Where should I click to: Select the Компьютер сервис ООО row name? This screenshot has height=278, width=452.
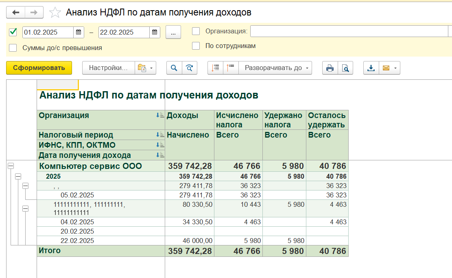tap(90, 166)
